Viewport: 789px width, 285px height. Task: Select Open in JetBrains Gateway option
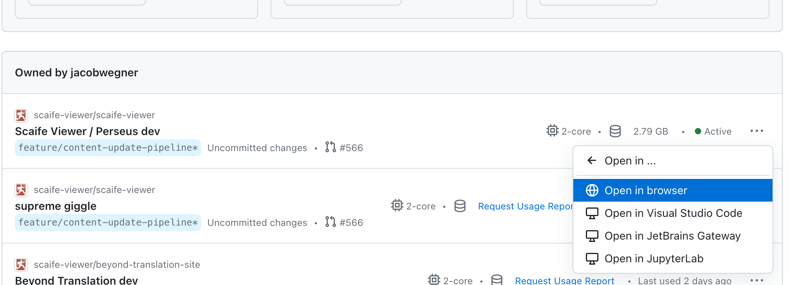(x=672, y=236)
